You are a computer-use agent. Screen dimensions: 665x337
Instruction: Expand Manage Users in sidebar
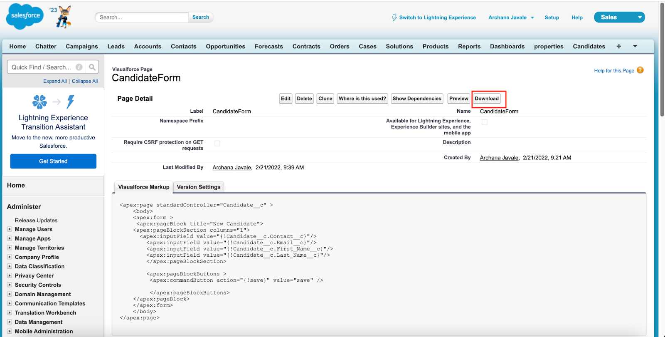10,229
